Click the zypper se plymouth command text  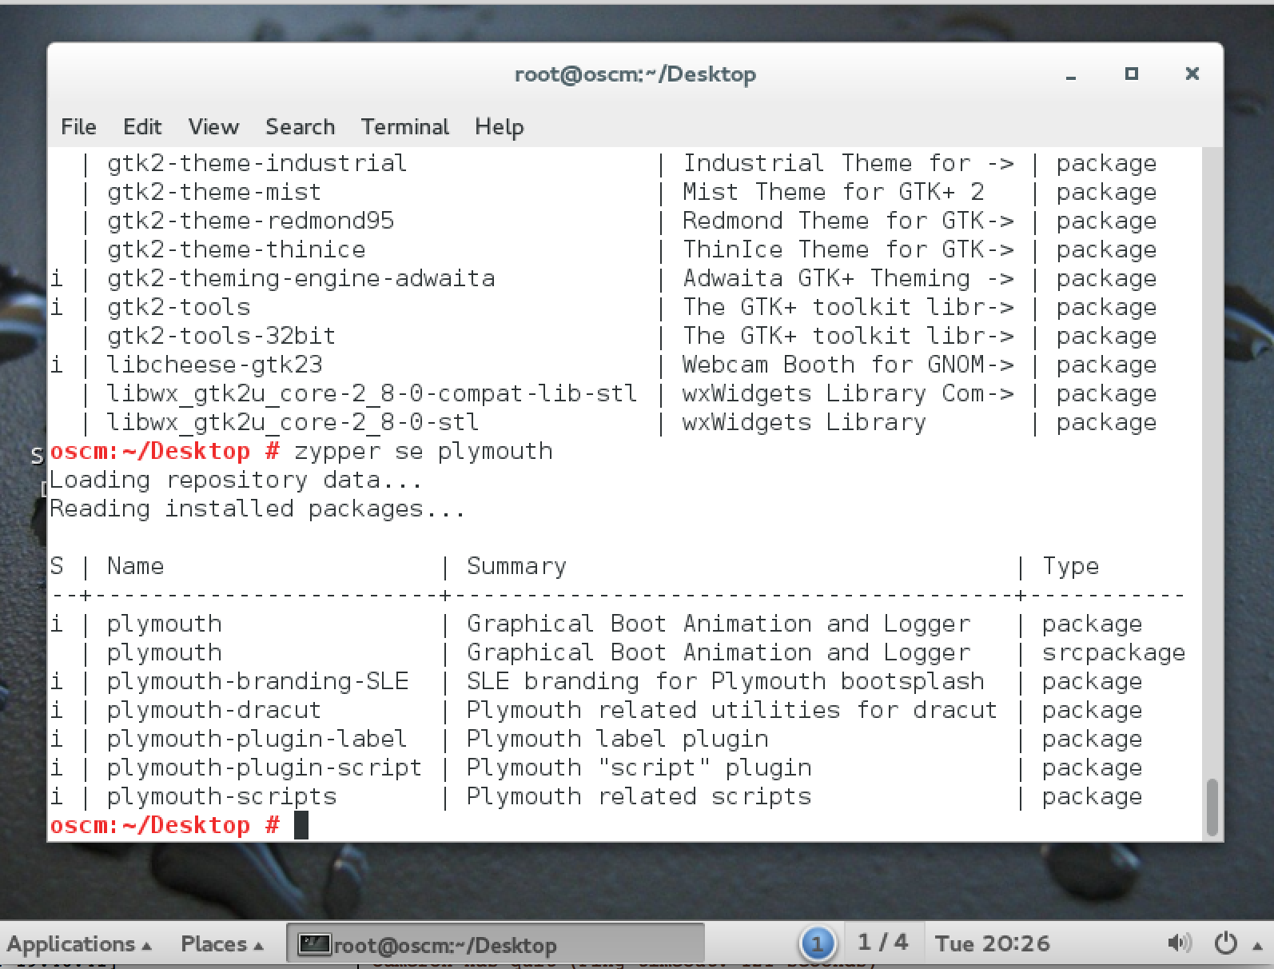[x=423, y=451]
